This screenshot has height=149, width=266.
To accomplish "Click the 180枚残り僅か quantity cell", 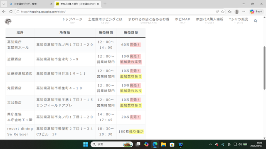I will [131, 132].
